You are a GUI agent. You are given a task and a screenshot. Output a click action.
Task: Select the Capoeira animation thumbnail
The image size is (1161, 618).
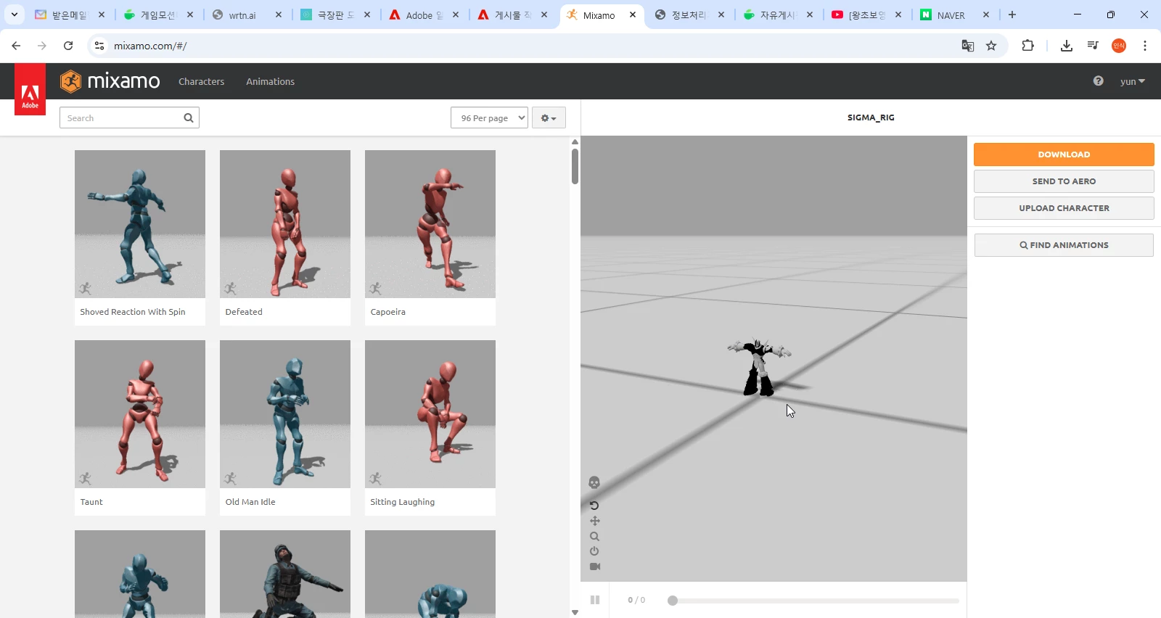(x=430, y=224)
